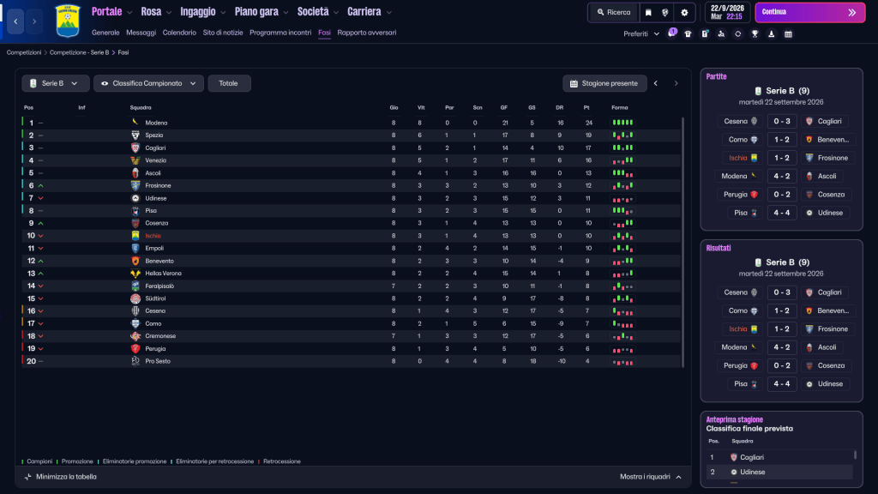Click the shirt squad shortcut icon

click(x=689, y=33)
